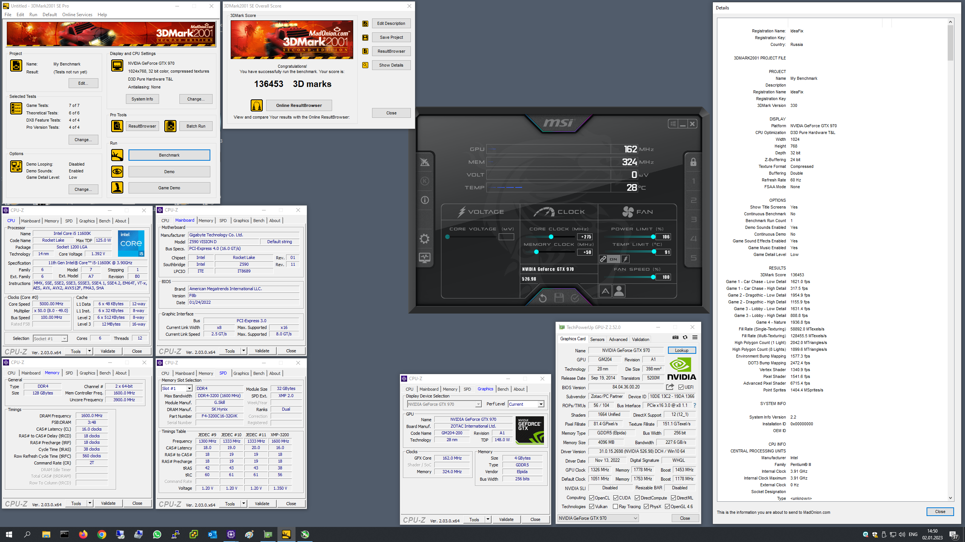Click the Edit Description icon in score window
Screen dimensions: 965x542
point(365,24)
